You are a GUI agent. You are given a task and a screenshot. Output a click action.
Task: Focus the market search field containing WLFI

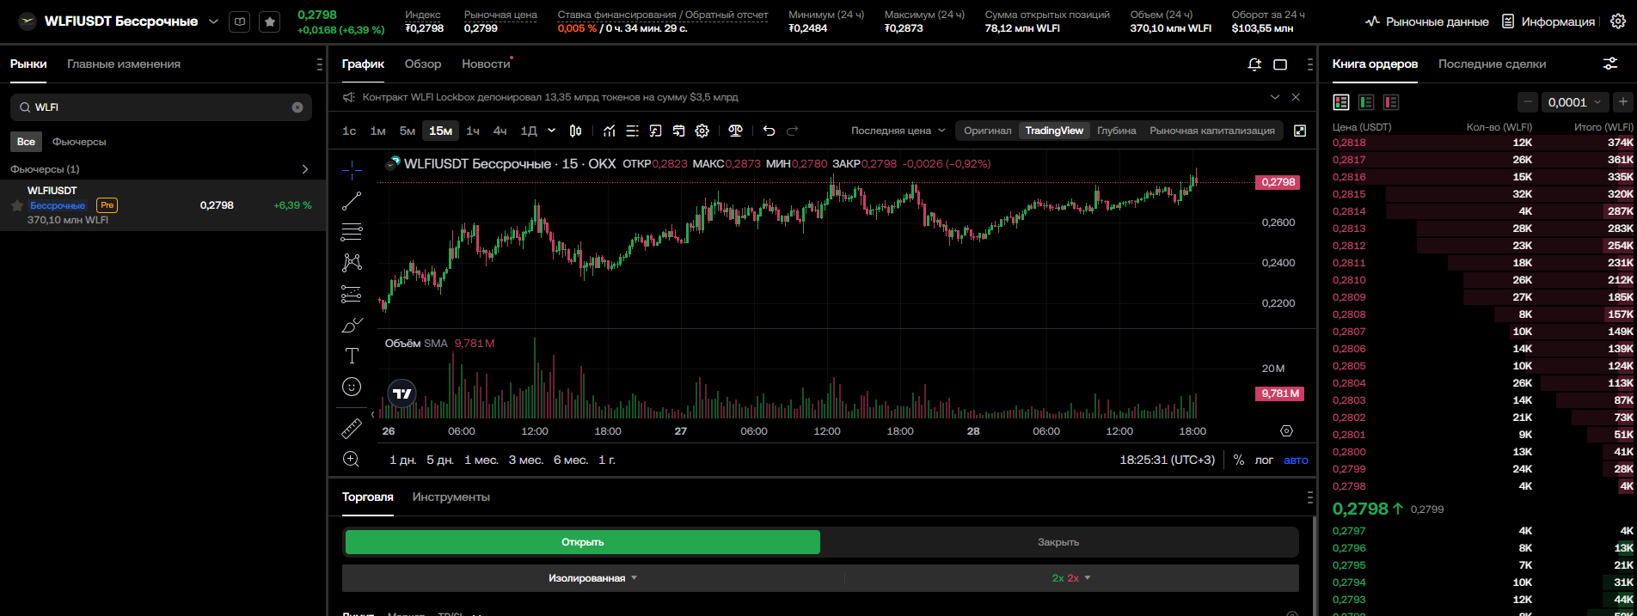tap(161, 107)
